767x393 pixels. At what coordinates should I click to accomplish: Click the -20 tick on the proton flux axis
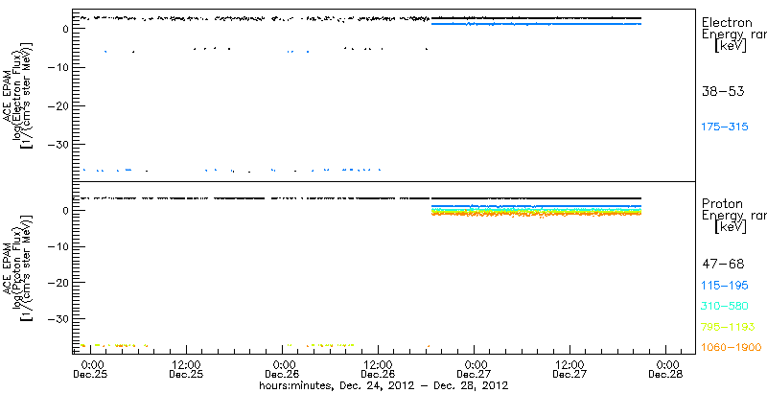point(57,283)
